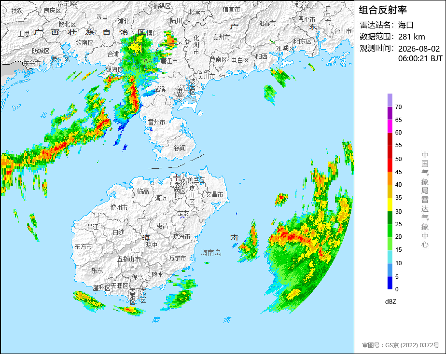Click the magenta 60 dBZ legend swatch
This screenshot has width=446, height=354.
pos(390,126)
